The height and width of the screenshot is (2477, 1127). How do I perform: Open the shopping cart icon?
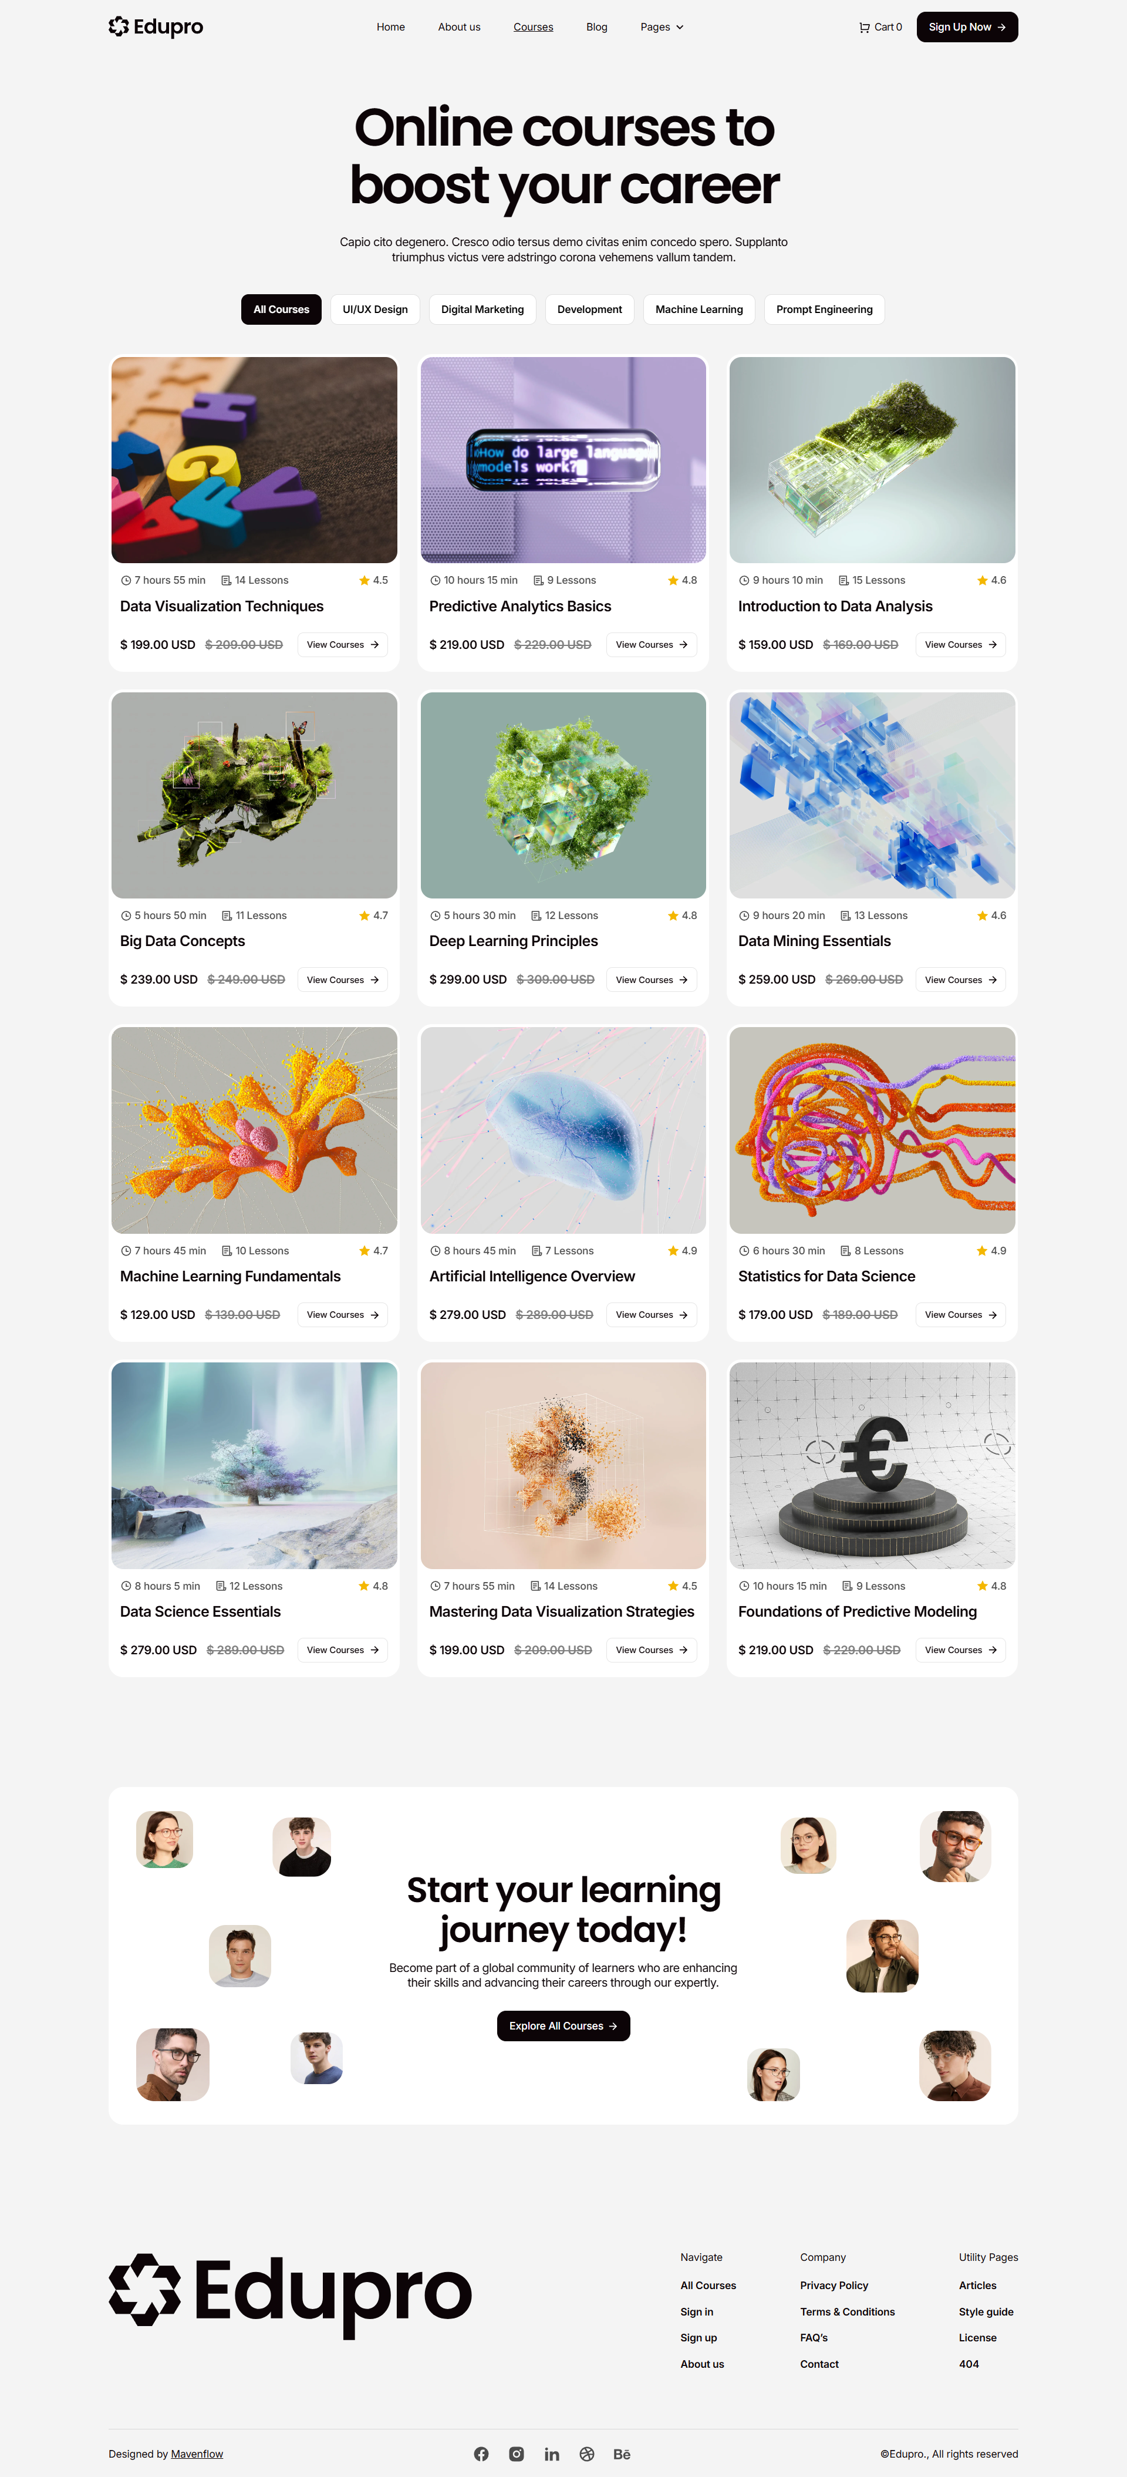864,27
